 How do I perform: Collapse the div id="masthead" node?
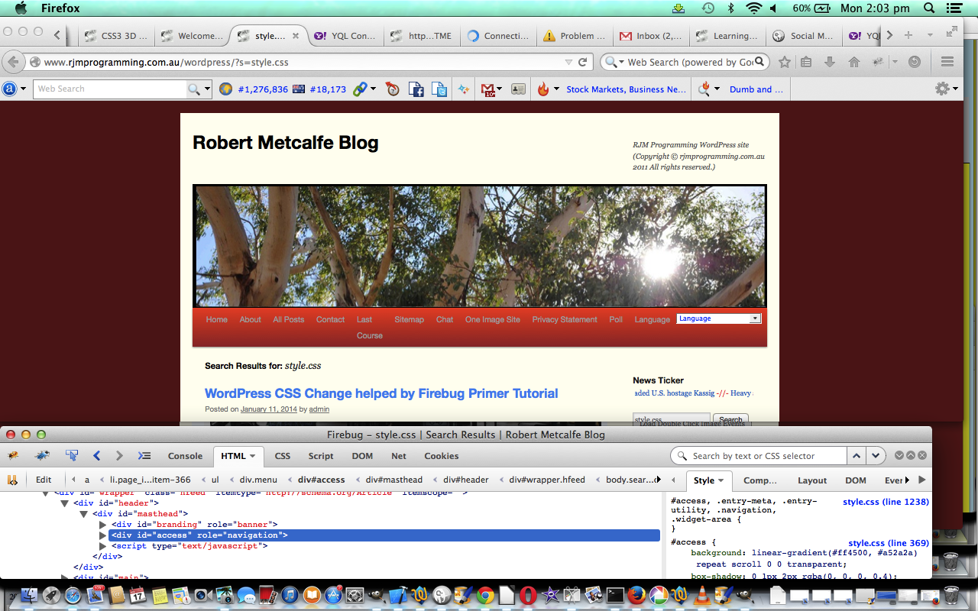84,514
